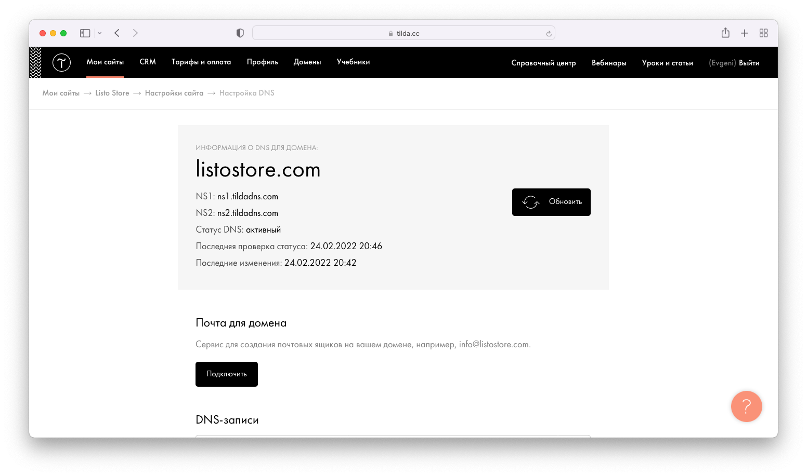Screen dimensions: 807x476
Task: Toggle the Safari sidebar icon
Action: (x=85, y=33)
